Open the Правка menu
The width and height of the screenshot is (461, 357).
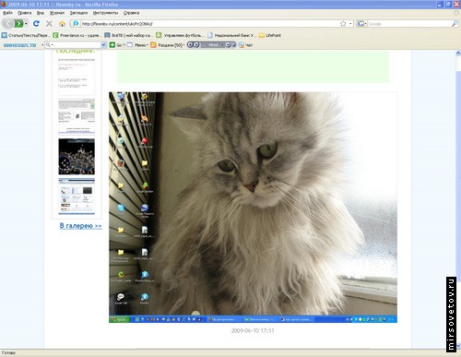pos(25,13)
